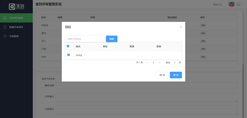Click the 准到 zhundao logo
This screenshot has height=118, width=247.
coord(16,7)
